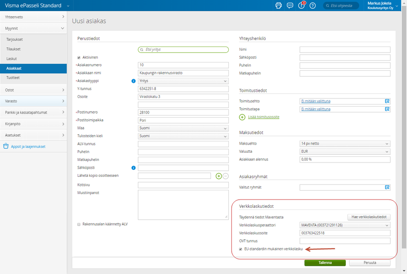Click the Kotisivu field
The width and height of the screenshot is (407, 274).
(183, 185)
